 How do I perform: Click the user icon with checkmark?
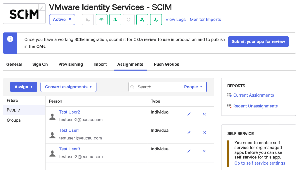click(x=156, y=20)
